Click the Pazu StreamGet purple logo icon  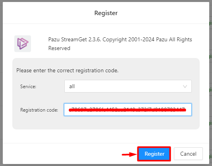coord(23,44)
